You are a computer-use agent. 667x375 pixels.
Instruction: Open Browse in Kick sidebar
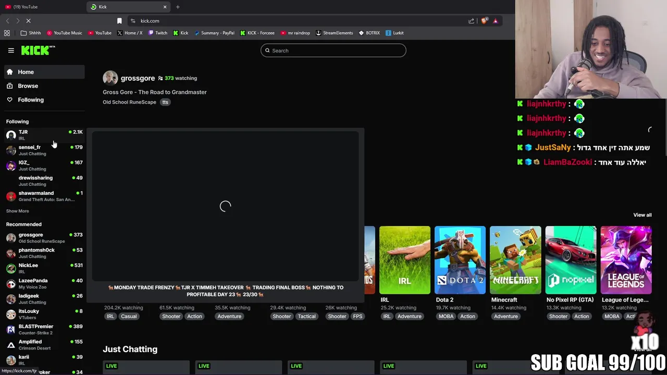(44, 86)
